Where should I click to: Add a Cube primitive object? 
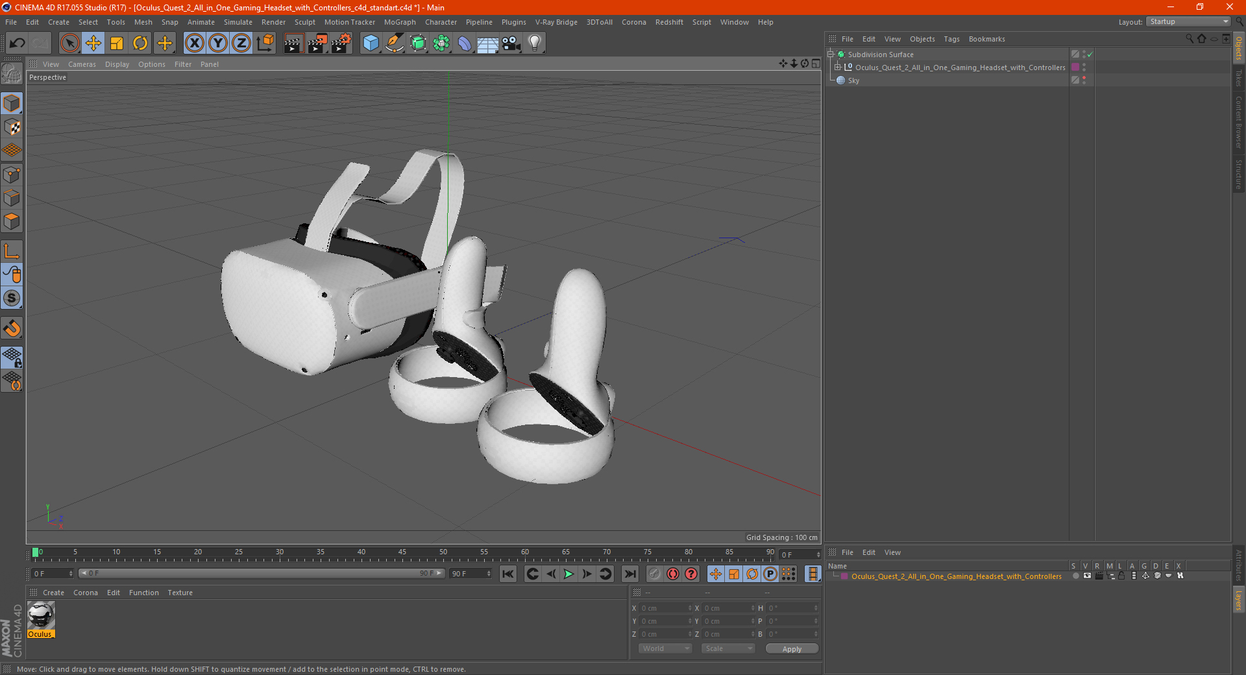tap(371, 43)
